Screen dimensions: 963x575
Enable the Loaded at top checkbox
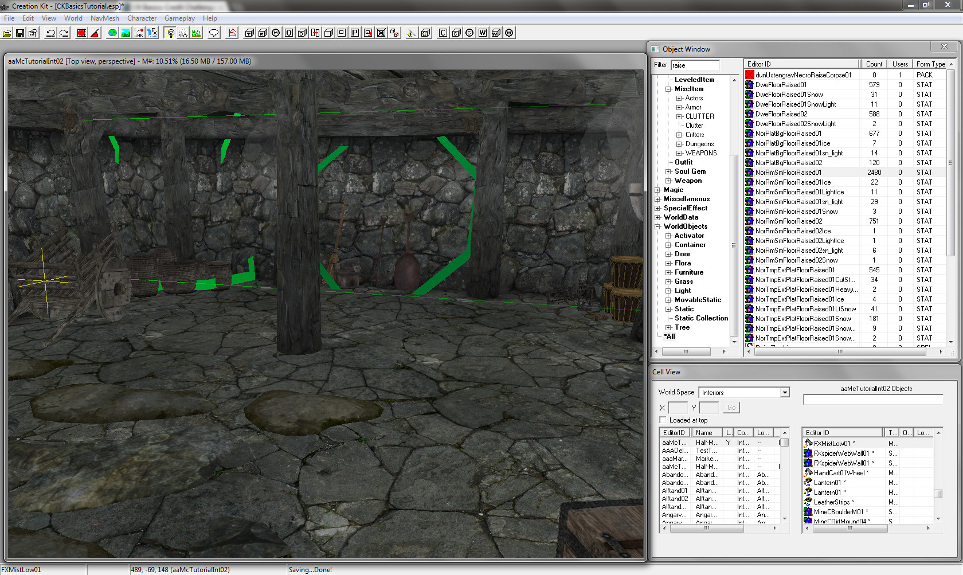tap(663, 420)
